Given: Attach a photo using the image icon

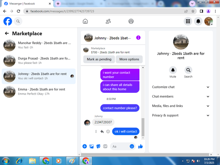Looking at the screenshot, I should [92, 146].
